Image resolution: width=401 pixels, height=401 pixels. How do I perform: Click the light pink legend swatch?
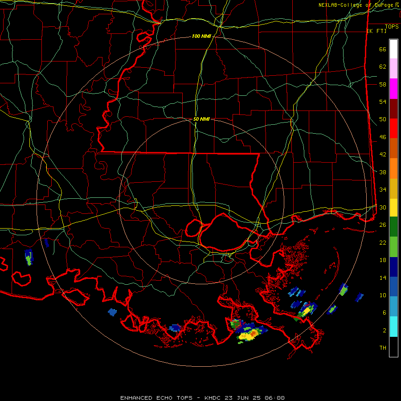(x=393, y=69)
